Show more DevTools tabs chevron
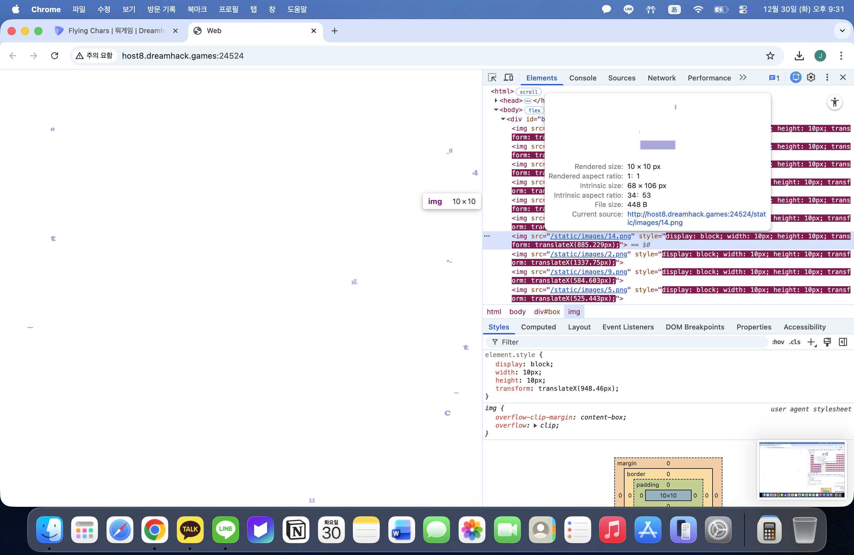 pyautogui.click(x=743, y=78)
